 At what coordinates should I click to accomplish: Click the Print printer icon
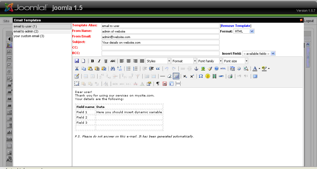tap(230, 76)
